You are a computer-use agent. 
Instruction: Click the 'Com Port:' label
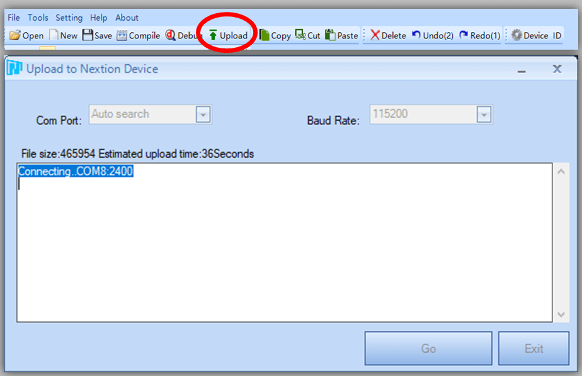pos(59,120)
